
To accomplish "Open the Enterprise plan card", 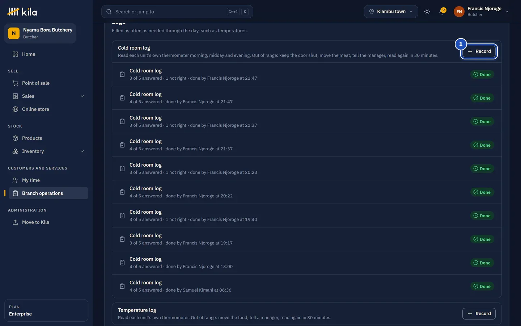I will (x=46, y=310).
